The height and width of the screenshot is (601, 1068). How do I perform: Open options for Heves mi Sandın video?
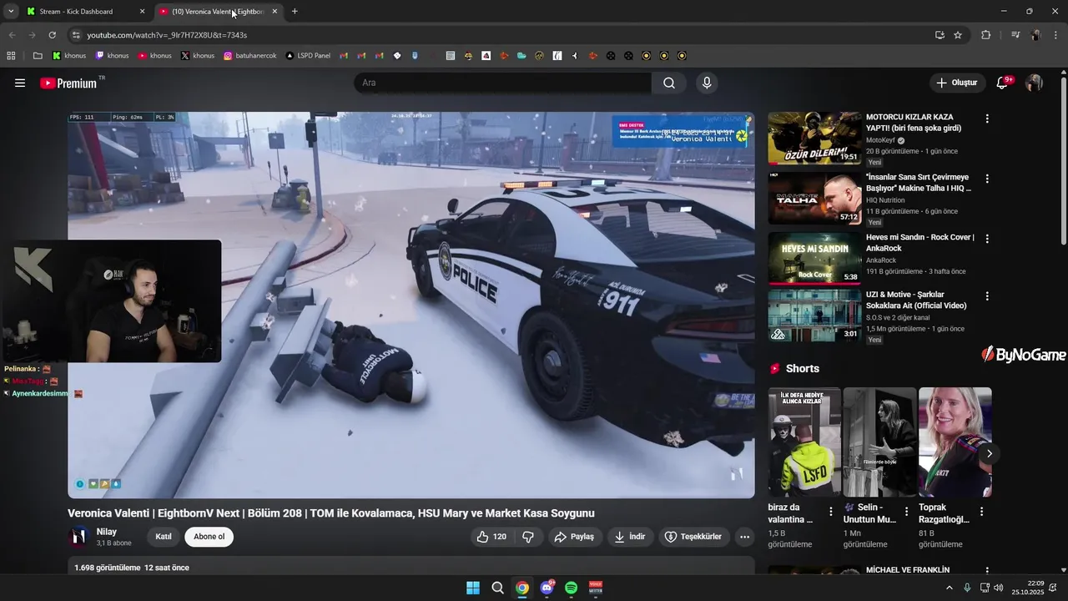[987, 239]
